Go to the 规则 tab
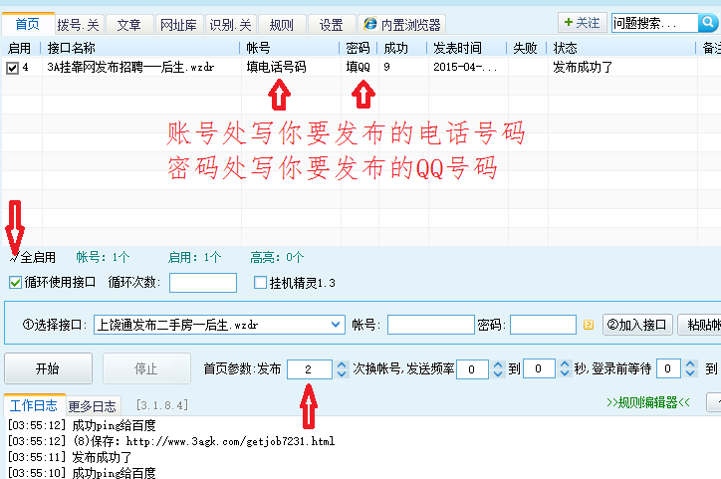 [282, 25]
